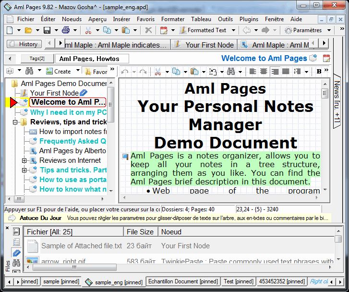
Task: Click the editor toolbar Paste clipboard icon
Action: (194, 72)
